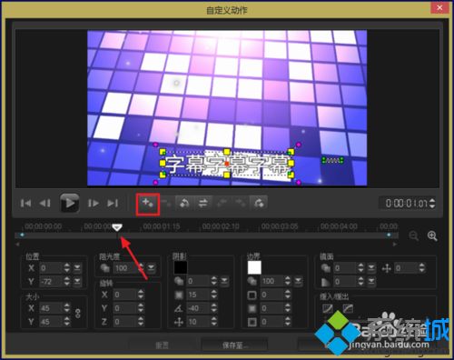Viewport: 454px width, 360px height.
Task: Click the Size X spinner arrows
Action: (x=67, y=308)
